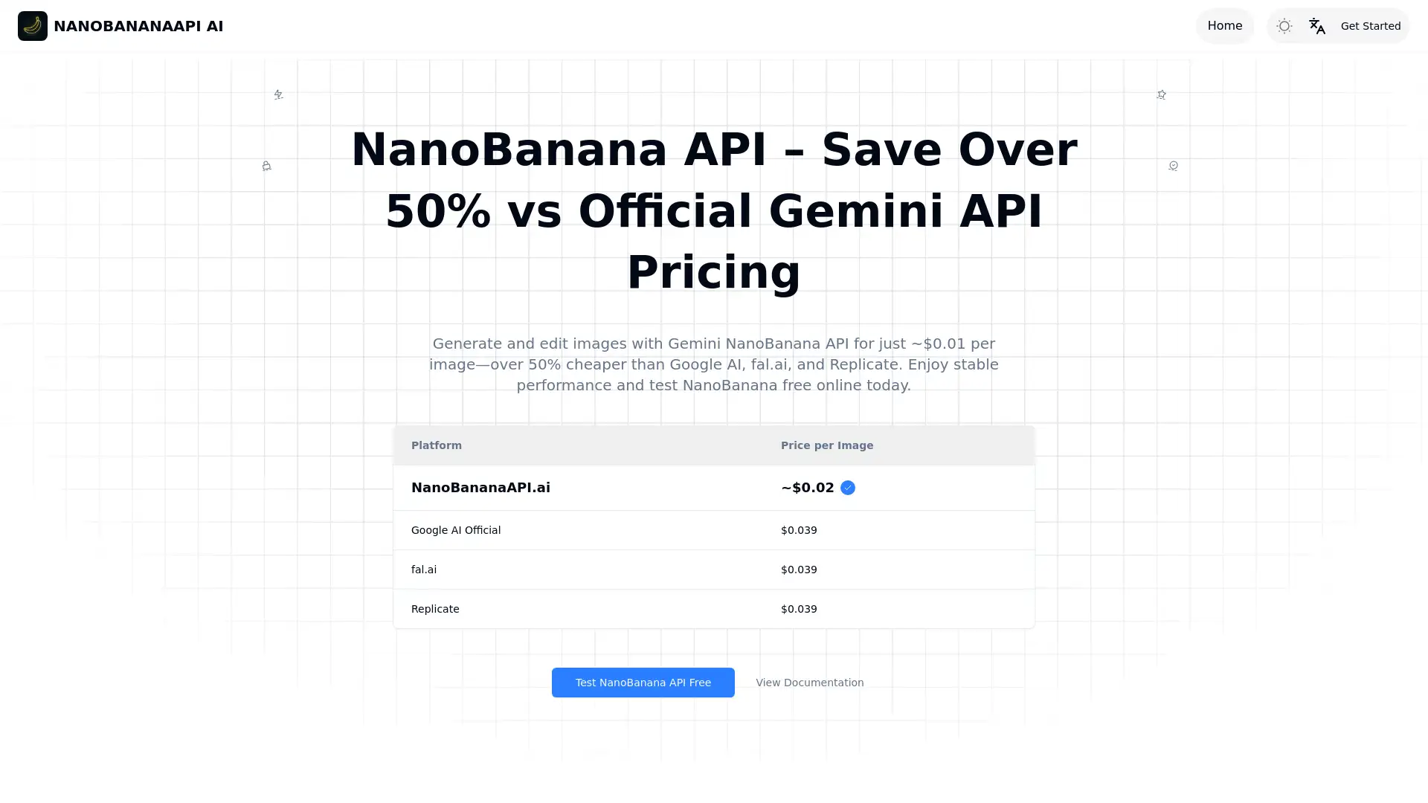The image size is (1428, 803).
Task: Click the banana logo icon
Action: (x=33, y=26)
